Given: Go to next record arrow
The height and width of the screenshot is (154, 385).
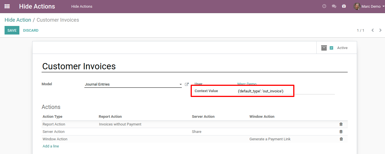Looking at the screenshot, I should pyautogui.click(x=380, y=30).
